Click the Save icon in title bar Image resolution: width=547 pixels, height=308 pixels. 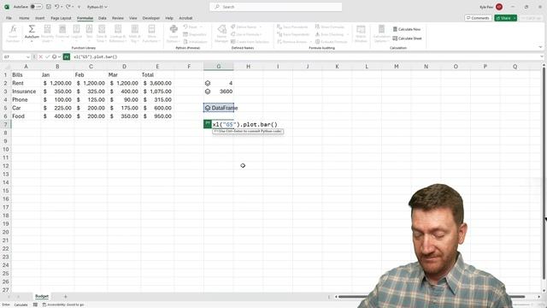coord(49,7)
